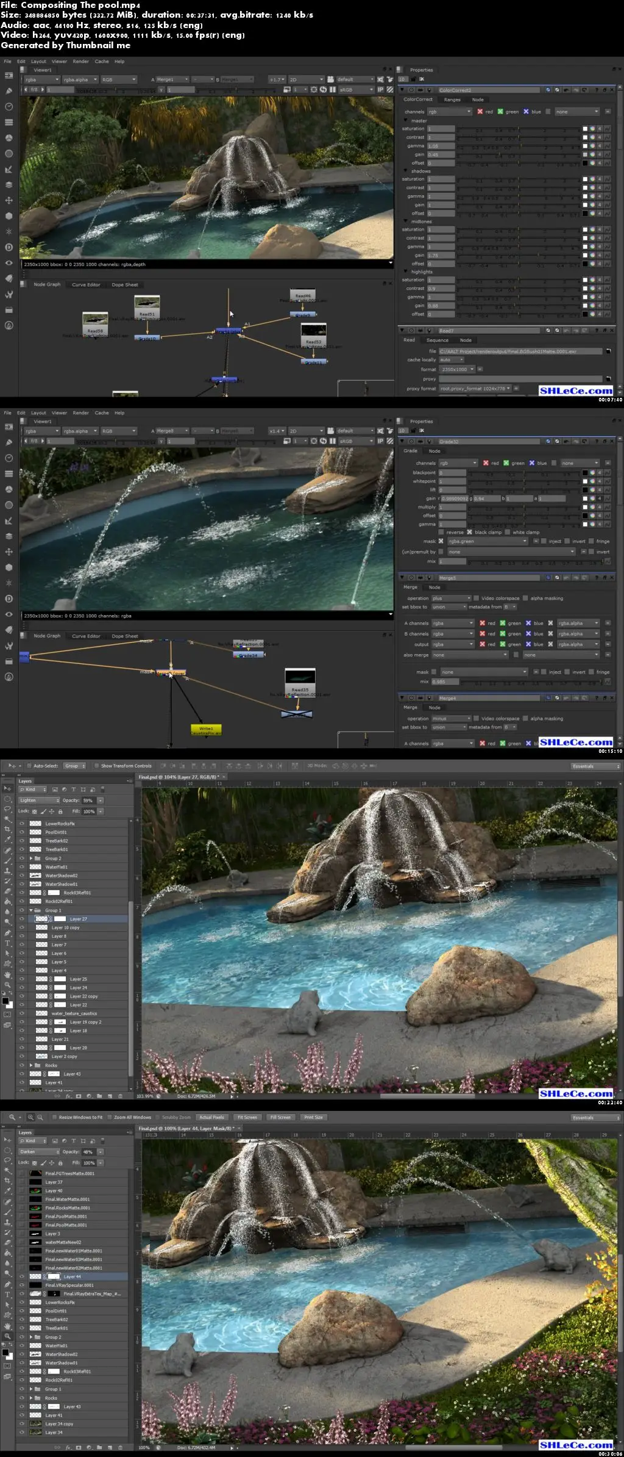The width and height of the screenshot is (624, 1457).
Task: Switch to the Ranges tab in ColorCorrect2
Action: (x=452, y=99)
